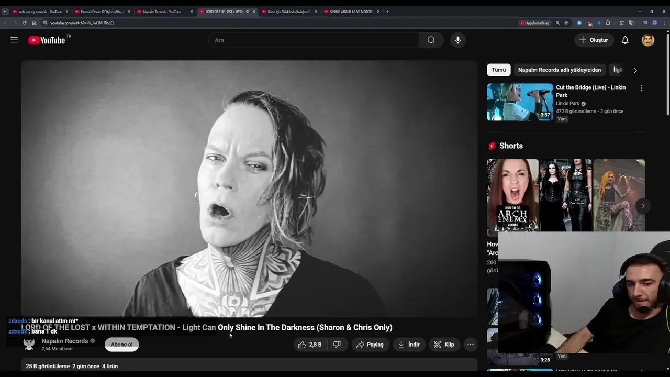Go back in the browser
The height and width of the screenshot is (377, 670).
(x=5, y=23)
